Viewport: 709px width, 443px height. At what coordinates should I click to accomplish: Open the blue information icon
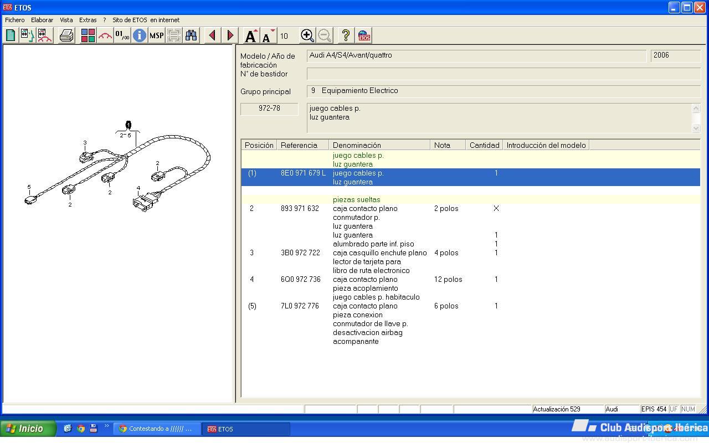(139, 35)
